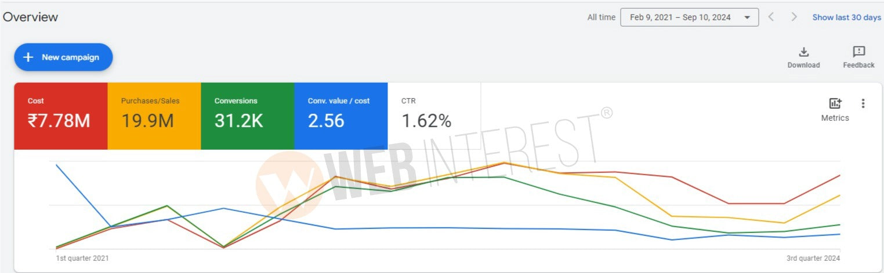Expand the date range dropdown arrow
Screen dimensions: 884x273
coord(747,17)
